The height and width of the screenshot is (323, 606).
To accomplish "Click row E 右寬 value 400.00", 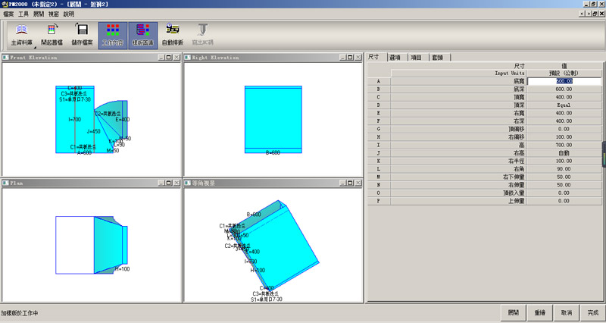I will tap(564, 113).
